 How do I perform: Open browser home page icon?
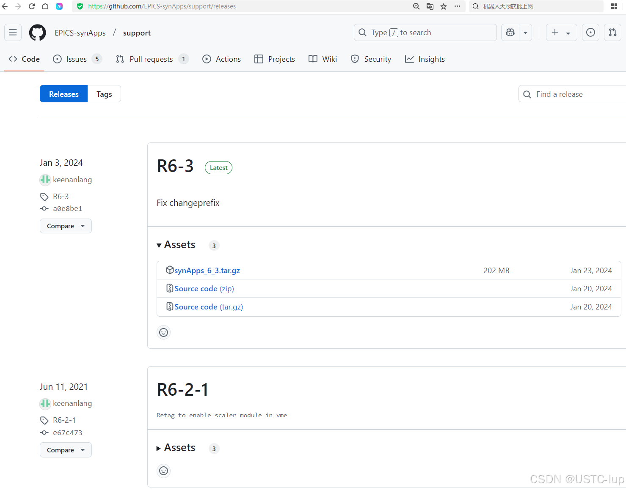[45, 6]
